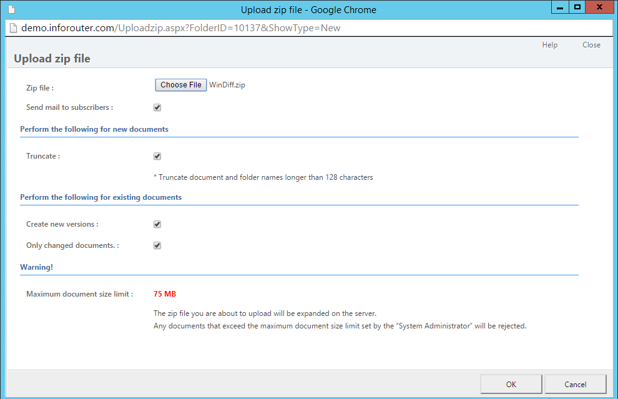
Task: Confirm upload with OK button
Action: [x=511, y=385]
